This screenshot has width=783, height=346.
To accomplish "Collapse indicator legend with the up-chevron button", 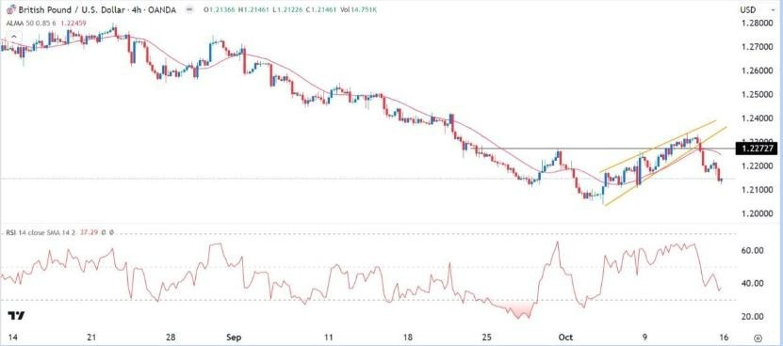I will 13,37.
